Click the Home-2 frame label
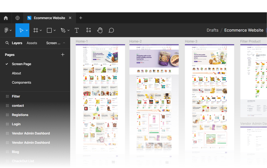 (x=135, y=41)
